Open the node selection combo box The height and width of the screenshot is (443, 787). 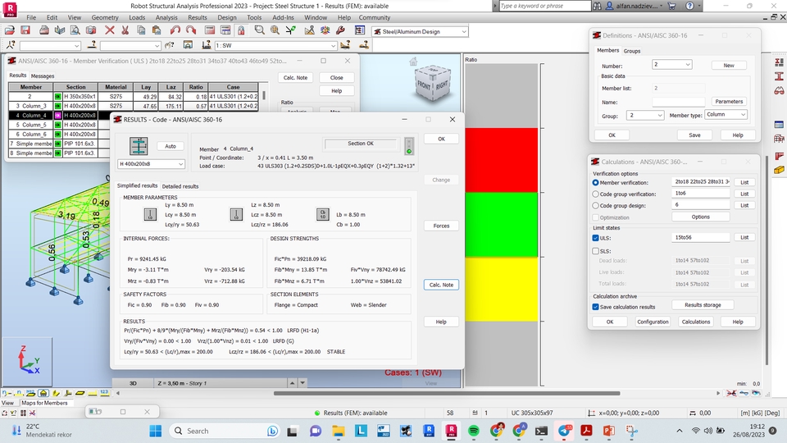point(50,46)
